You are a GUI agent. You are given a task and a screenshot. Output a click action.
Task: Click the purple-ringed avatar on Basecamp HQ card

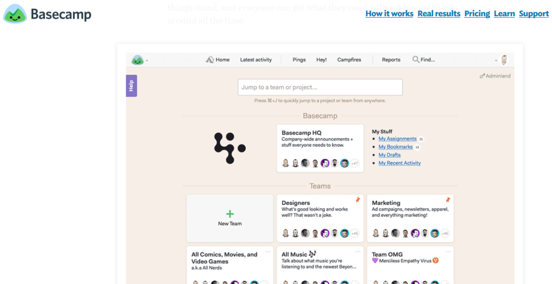tap(325, 163)
